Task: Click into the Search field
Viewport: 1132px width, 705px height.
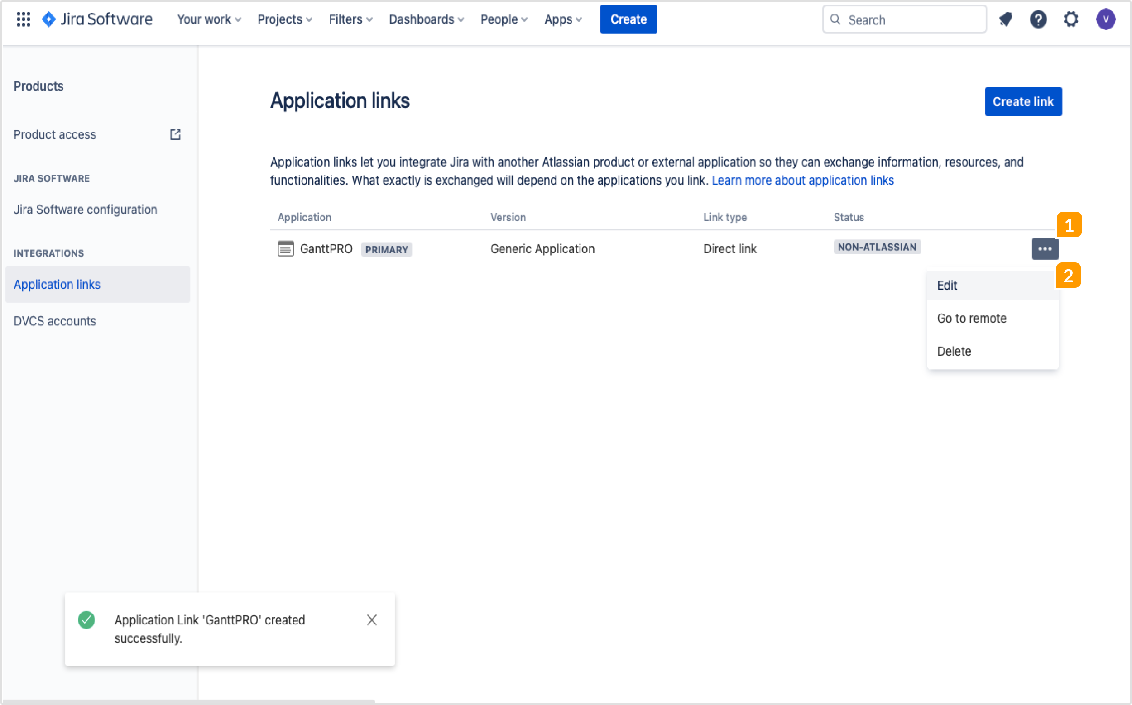Action: coord(905,19)
